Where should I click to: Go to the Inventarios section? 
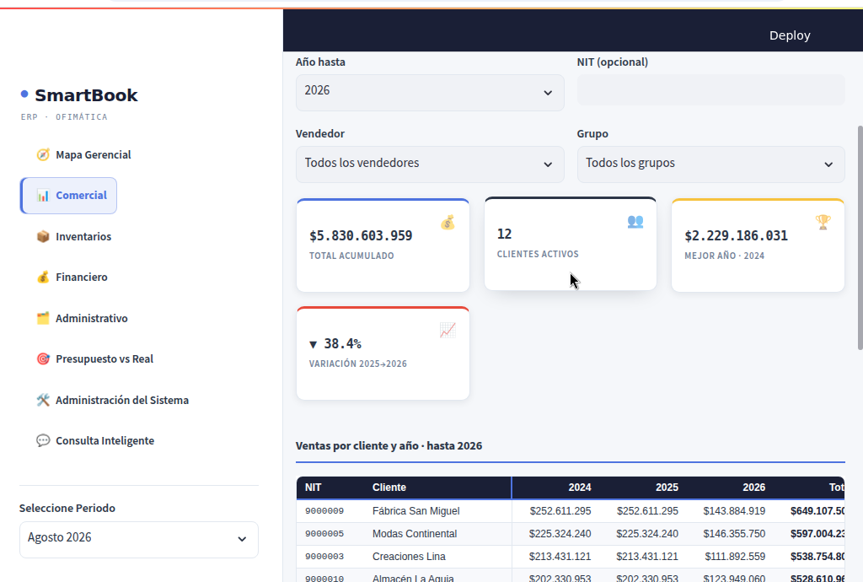(74, 236)
